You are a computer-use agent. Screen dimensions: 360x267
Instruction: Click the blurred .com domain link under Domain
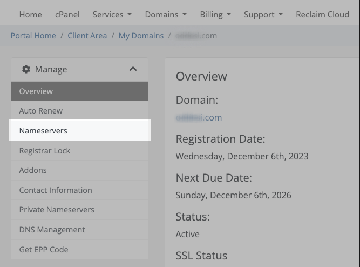(x=199, y=117)
